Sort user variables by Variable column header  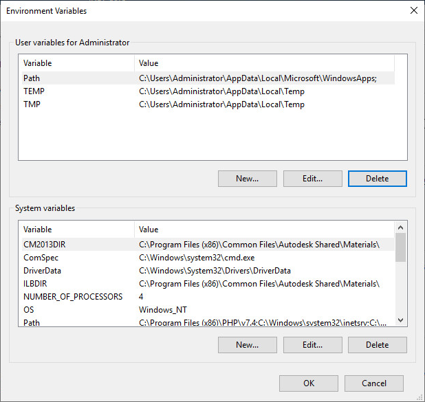76,63
